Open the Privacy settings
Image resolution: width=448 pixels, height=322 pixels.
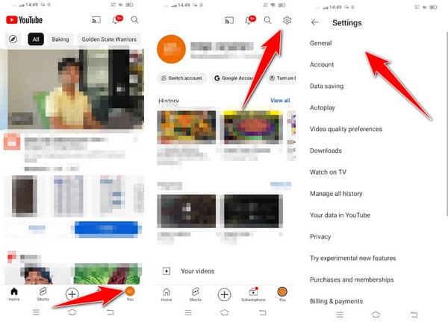click(x=320, y=237)
